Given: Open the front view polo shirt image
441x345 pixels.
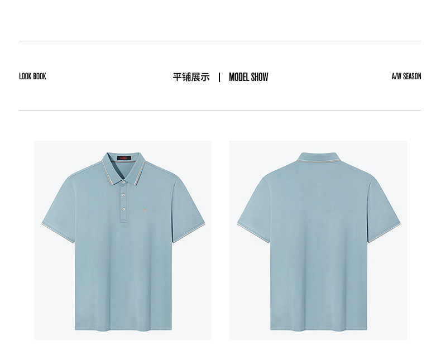Looking at the screenshot, I should (123, 240).
